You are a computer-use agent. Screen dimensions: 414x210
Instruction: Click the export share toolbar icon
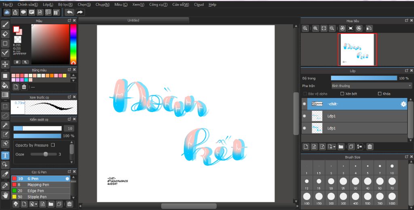tap(15, 12)
